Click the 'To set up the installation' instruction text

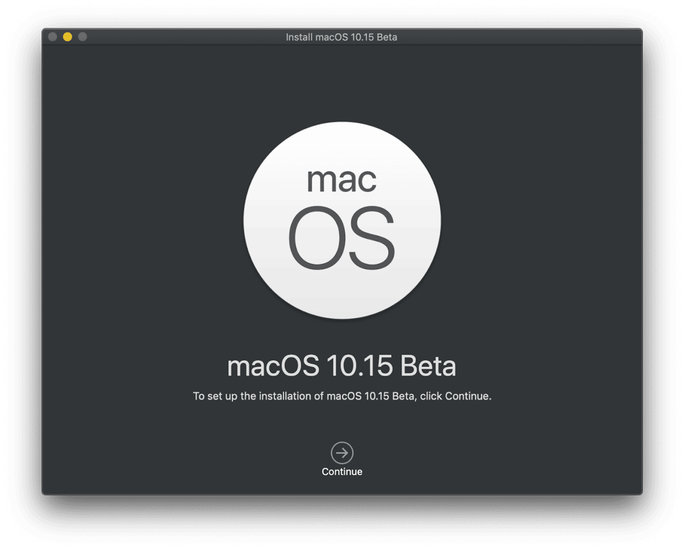click(x=342, y=396)
